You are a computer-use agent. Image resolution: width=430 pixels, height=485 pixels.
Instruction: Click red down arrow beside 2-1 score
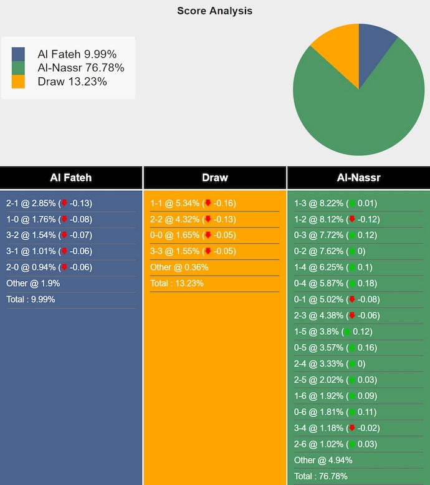(64, 203)
